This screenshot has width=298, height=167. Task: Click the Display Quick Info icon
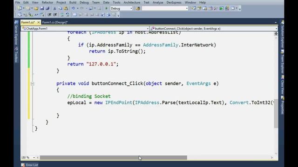(x=31, y=14)
